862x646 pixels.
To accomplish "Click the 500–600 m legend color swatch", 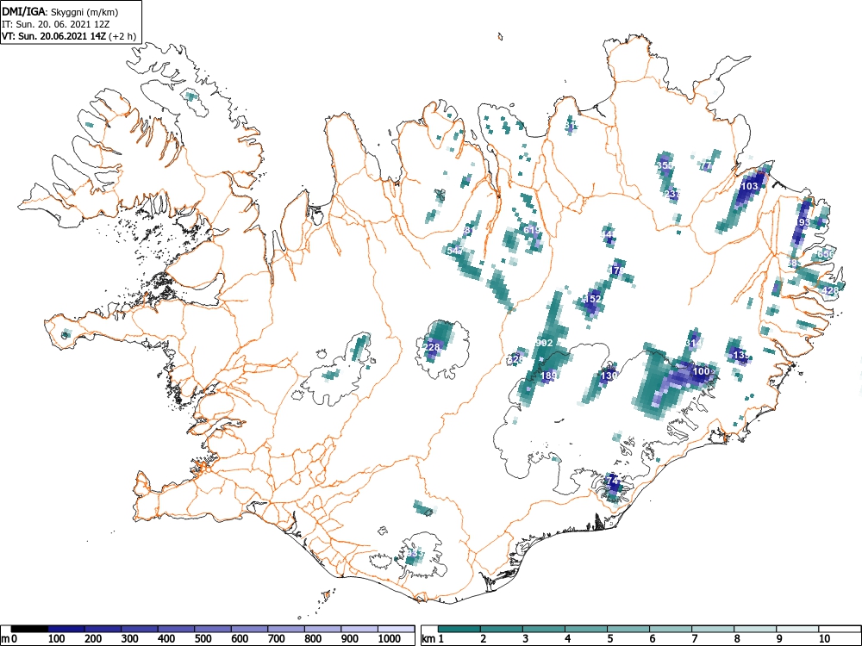I will point(213,629).
